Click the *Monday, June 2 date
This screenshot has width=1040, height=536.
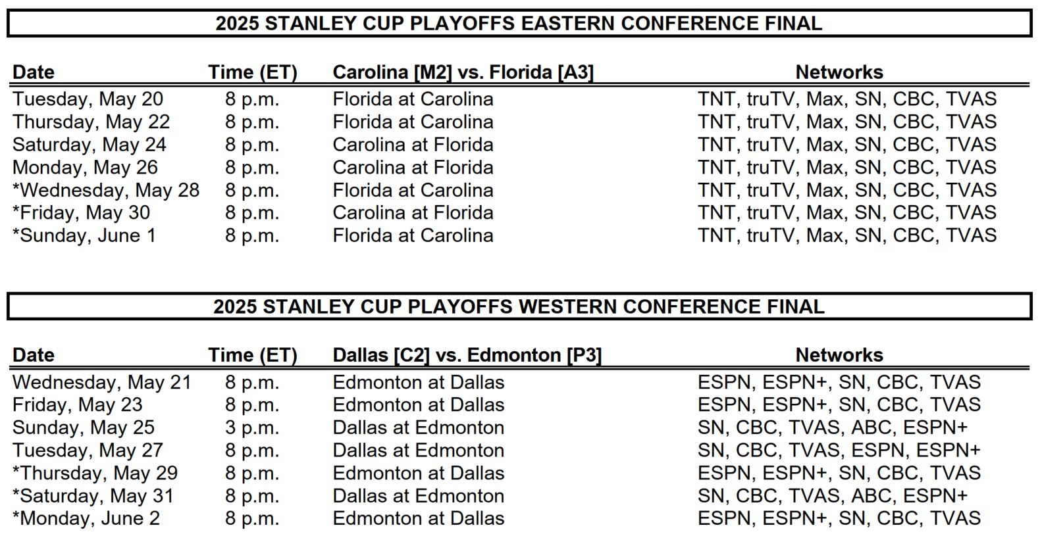(x=86, y=518)
